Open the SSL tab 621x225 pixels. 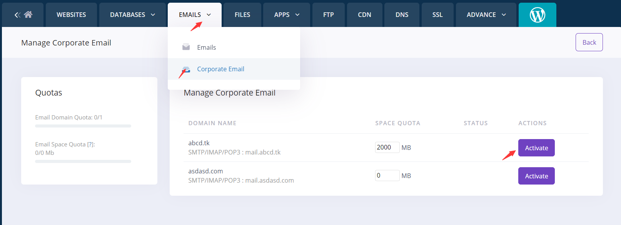click(437, 15)
